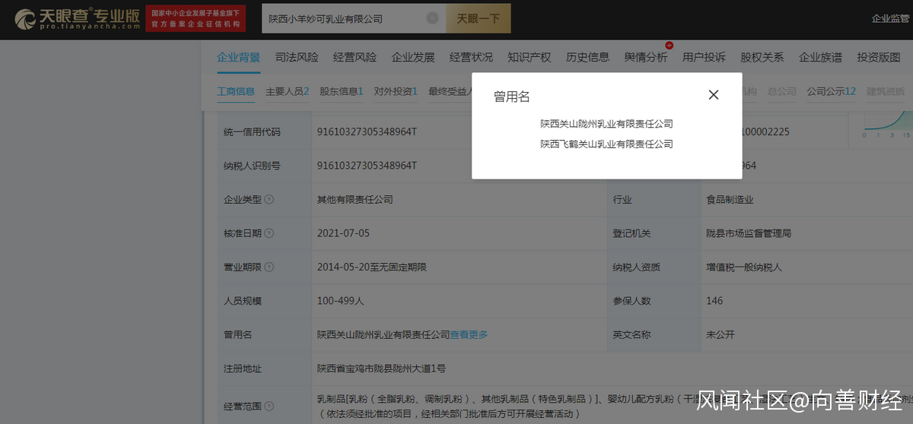913x424 pixels.
Task: Close the 曾用名 popup dialog
Action: pos(713,95)
